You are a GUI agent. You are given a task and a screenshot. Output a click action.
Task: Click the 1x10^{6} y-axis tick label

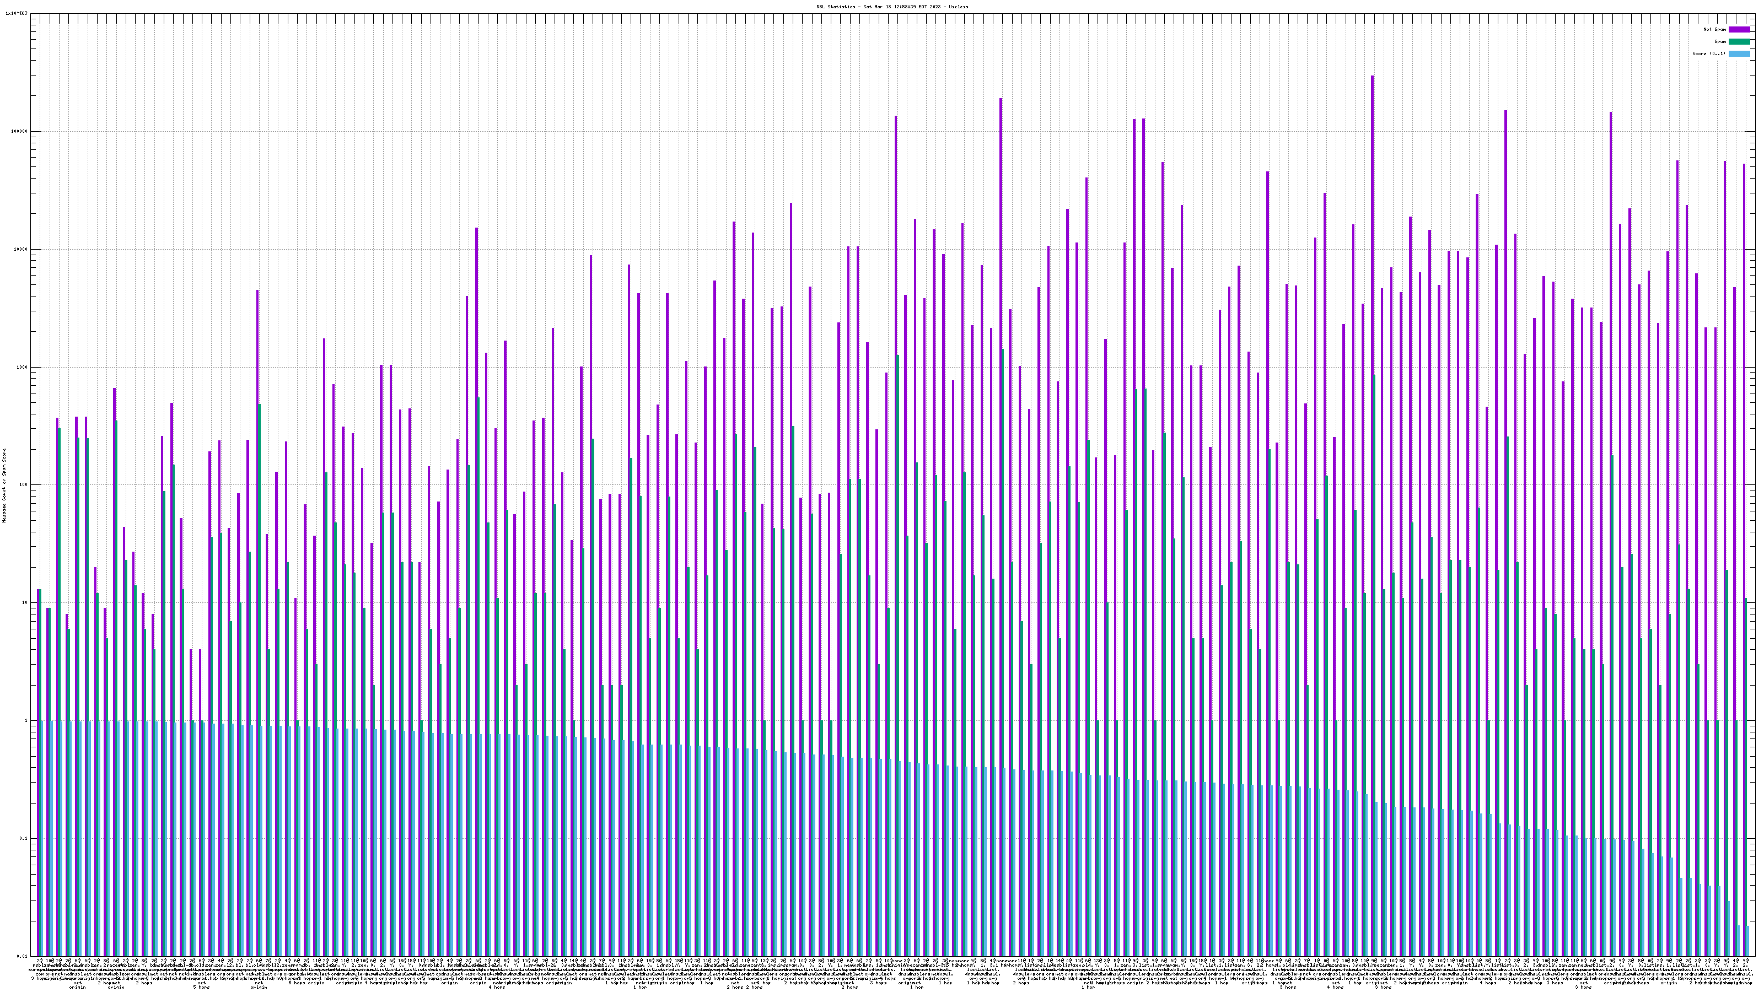tap(17, 13)
